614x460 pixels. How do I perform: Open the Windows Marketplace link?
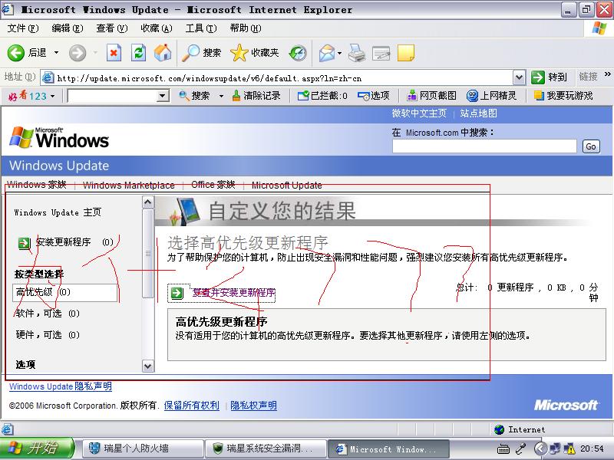point(128,185)
